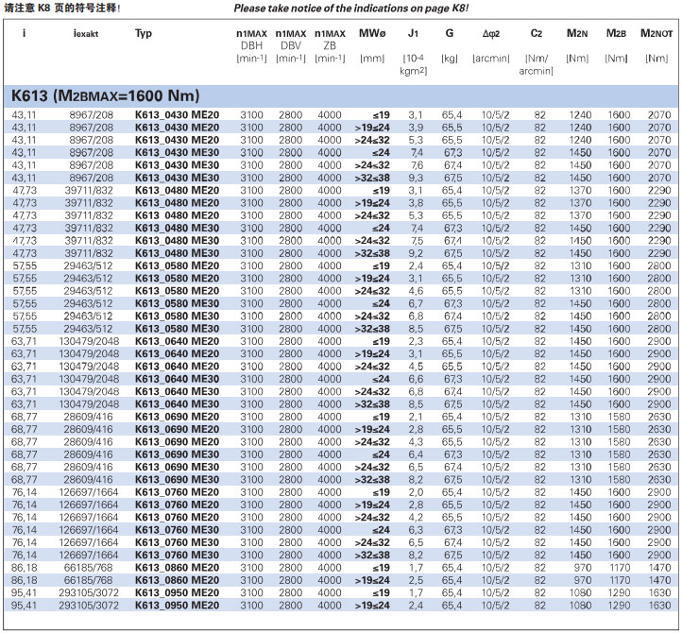Image resolution: width=682 pixels, height=633 pixels.
Task: Click the English notice about page K8
Action: coord(364,8)
